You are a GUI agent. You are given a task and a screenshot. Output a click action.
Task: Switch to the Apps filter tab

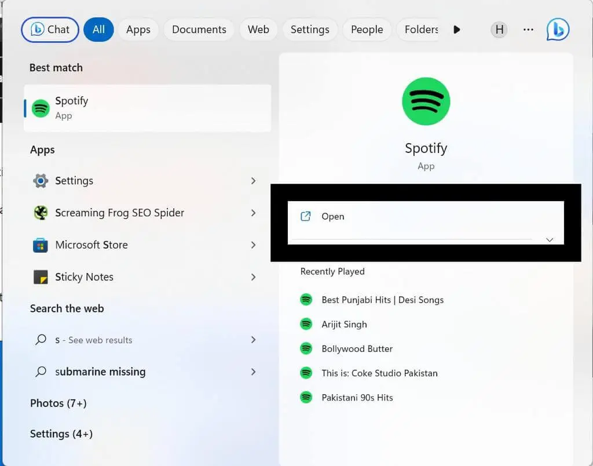tap(138, 30)
